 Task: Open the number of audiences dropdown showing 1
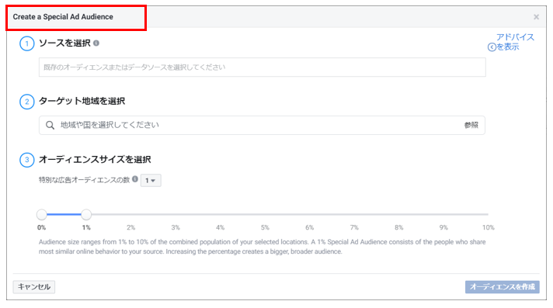coord(151,181)
